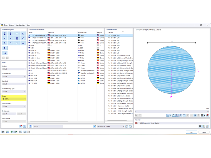Viewport: 211px width, 158px height.
Task: Print the section graphic with the printer icon
Action: coord(202,115)
